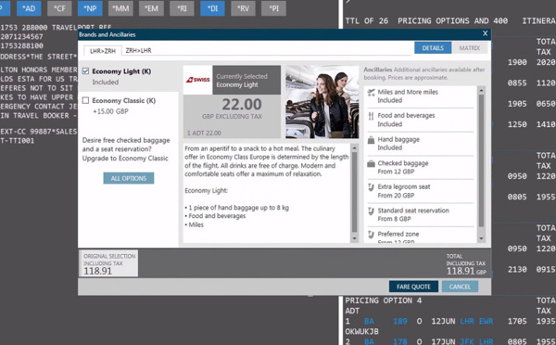The width and height of the screenshot is (556, 345).
Task: Click the 'Extra legroom seat' ancillary text
Action: click(x=404, y=186)
